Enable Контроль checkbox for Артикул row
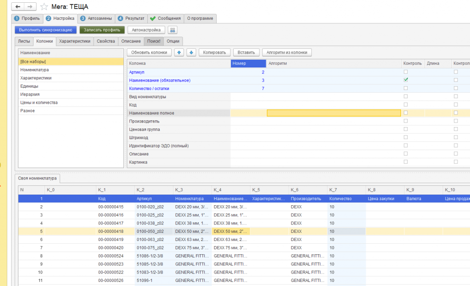This screenshot has height=286, width=470. click(406, 72)
